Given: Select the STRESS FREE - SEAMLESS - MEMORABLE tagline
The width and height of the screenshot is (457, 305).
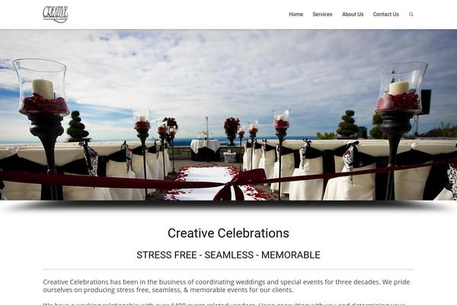Looking at the screenshot, I should [228, 255].
